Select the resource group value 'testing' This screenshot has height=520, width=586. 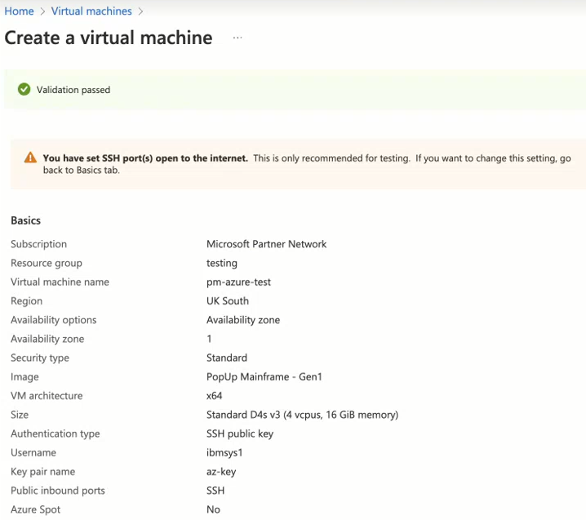point(222,263)
